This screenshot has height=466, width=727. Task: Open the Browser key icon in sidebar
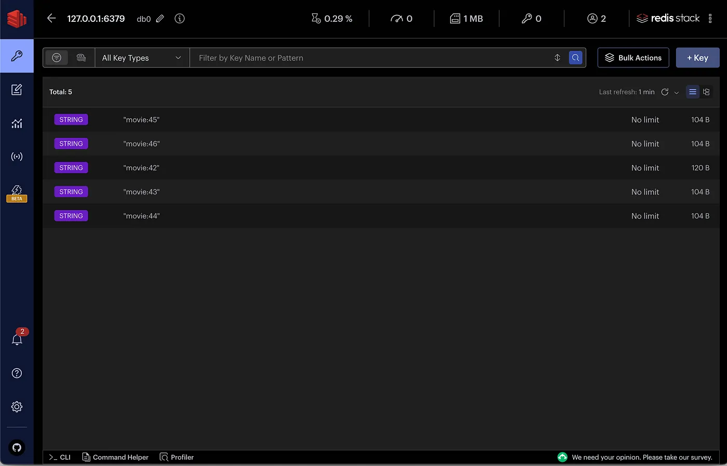17,57
